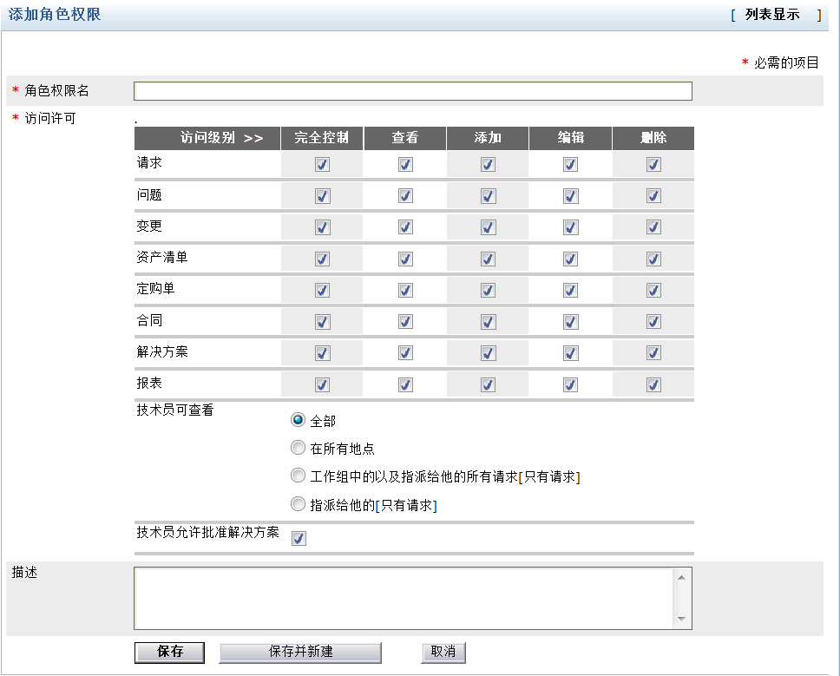The width and height of the screenshot is (840, 676).
Task: Open the 列表显示 link
Action: point(771,15)
